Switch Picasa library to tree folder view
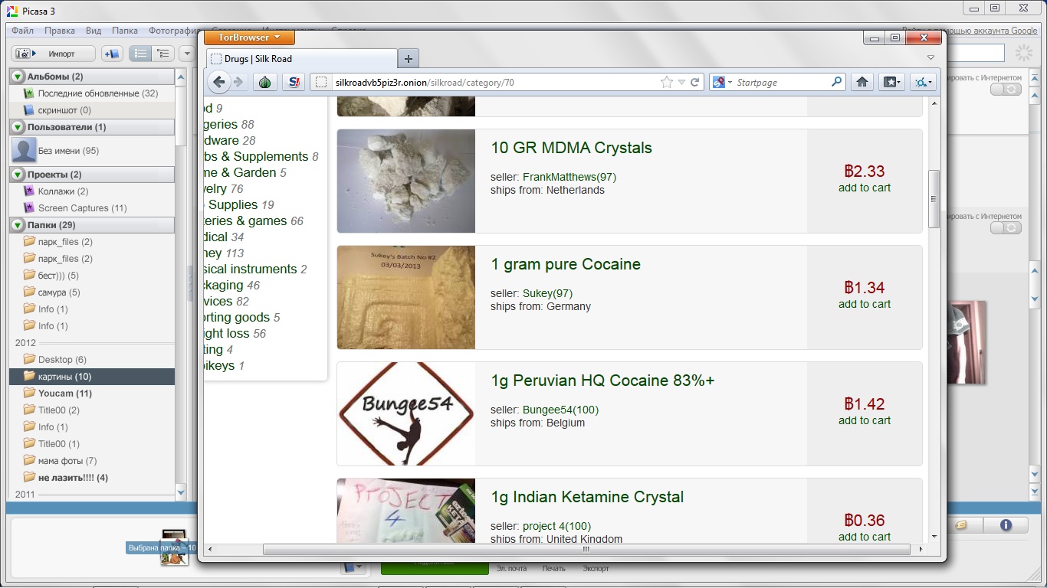The image size is (1047, 588). point(162,54)
